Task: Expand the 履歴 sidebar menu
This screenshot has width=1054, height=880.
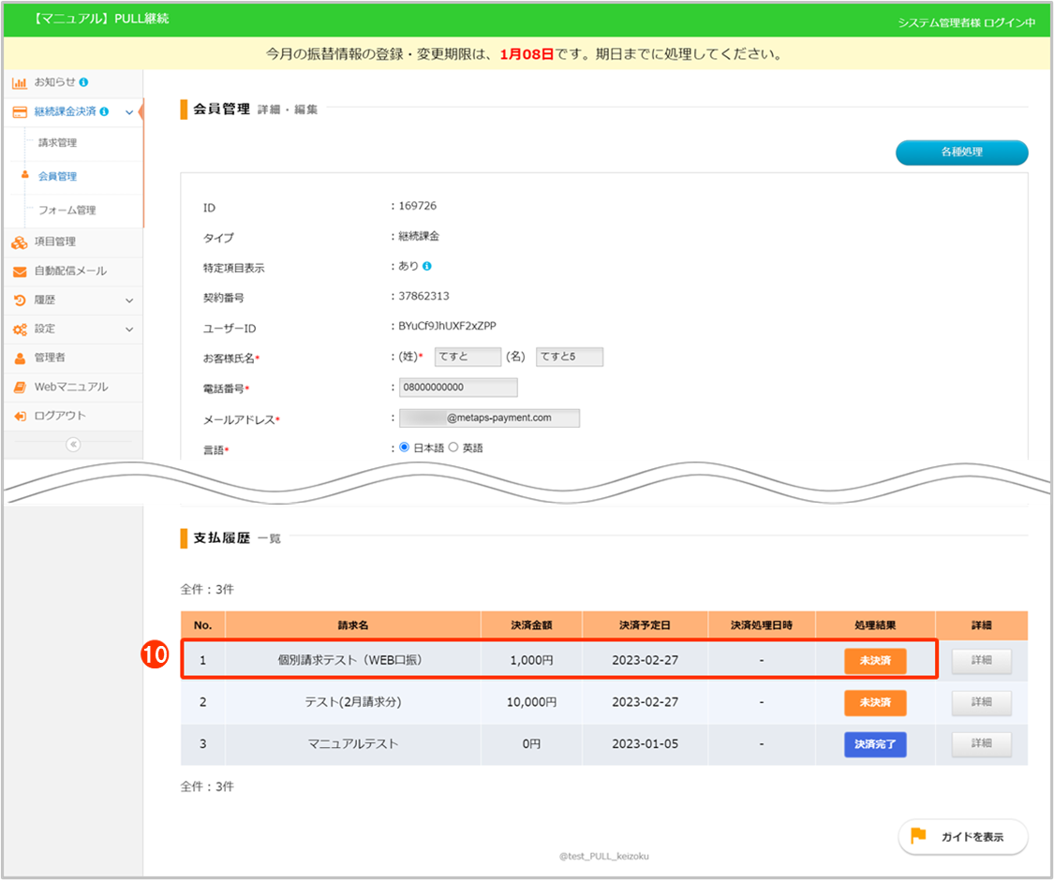Action: click(129, 301)
